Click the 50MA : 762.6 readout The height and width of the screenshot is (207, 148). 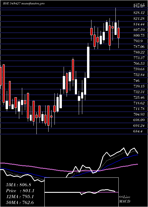(20, 202)
